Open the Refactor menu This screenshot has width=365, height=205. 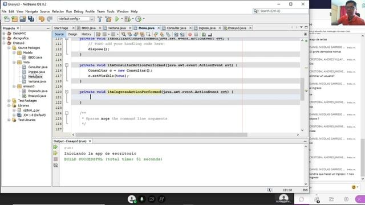(58, 11)
